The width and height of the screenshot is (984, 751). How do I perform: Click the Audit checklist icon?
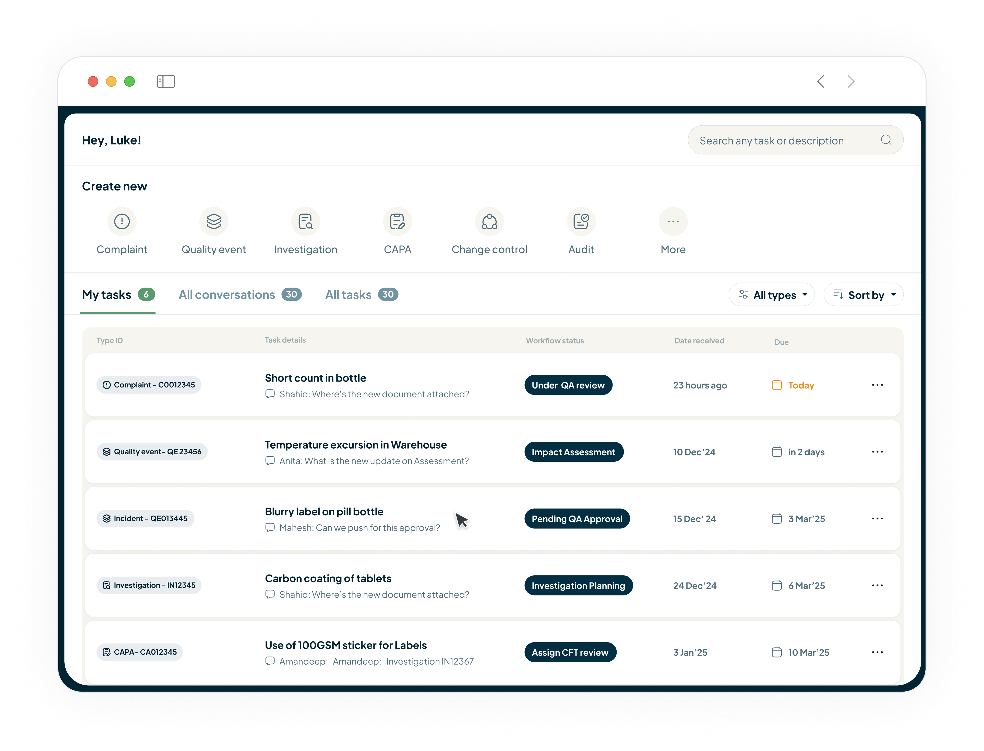(x=581, y=221)
